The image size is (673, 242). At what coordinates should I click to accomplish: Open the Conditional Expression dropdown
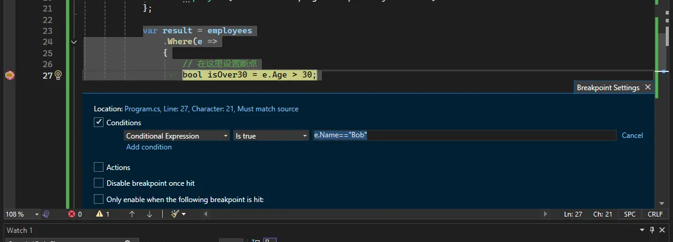(176, 136)
